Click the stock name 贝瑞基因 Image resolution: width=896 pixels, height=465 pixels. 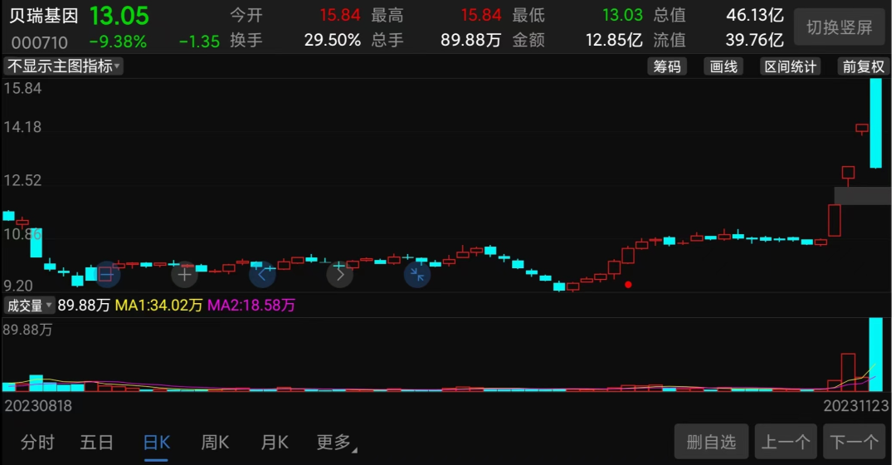point(43,16)
